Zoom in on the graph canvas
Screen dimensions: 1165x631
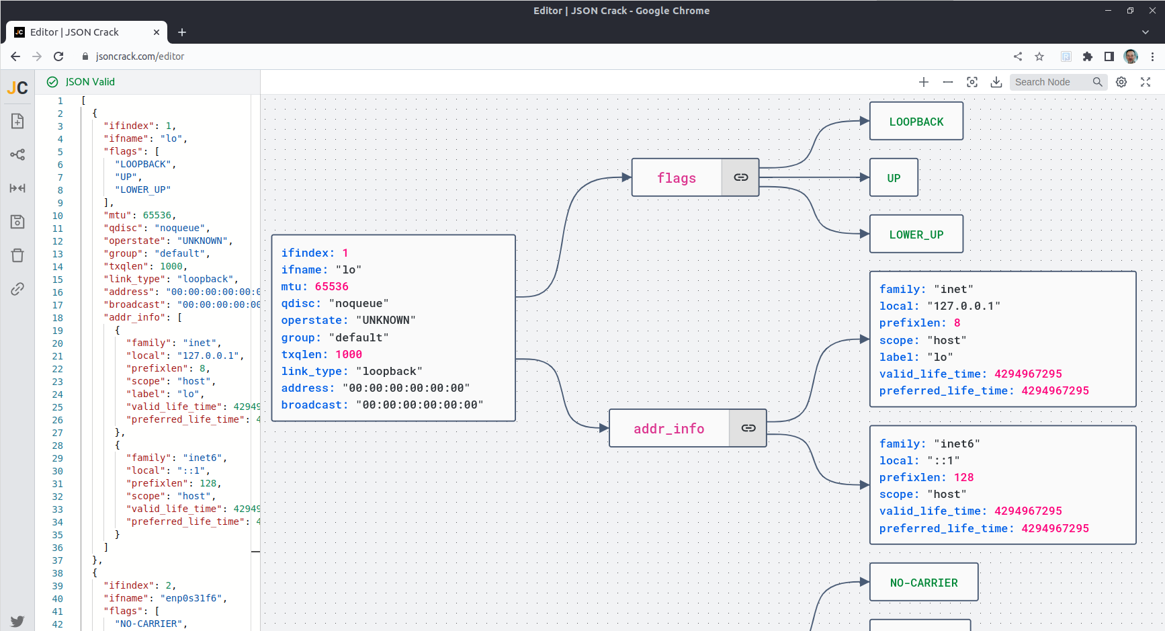click(924, 82)
